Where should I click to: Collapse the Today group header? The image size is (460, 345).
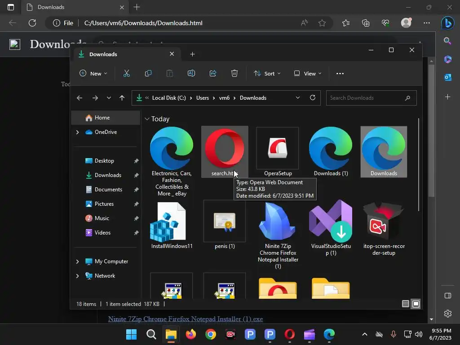pyautogui.click(x=147, y=119)
